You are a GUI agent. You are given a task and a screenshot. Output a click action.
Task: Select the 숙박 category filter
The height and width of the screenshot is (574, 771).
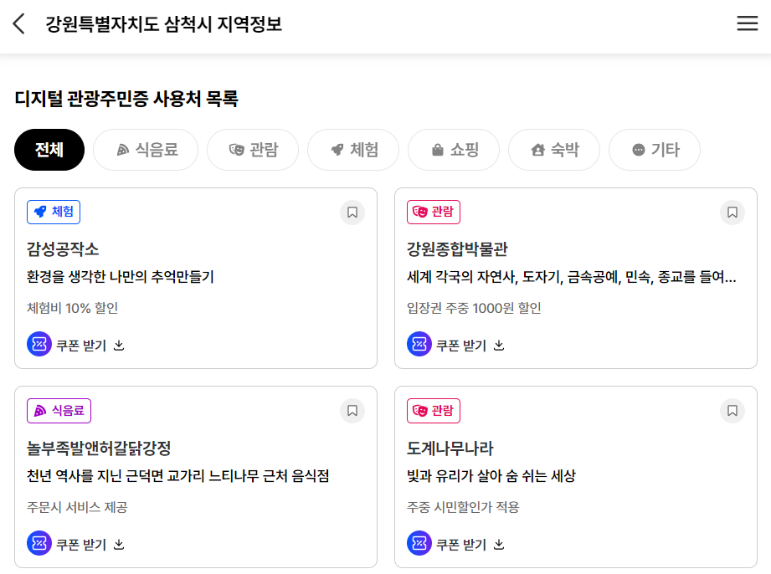554,150
